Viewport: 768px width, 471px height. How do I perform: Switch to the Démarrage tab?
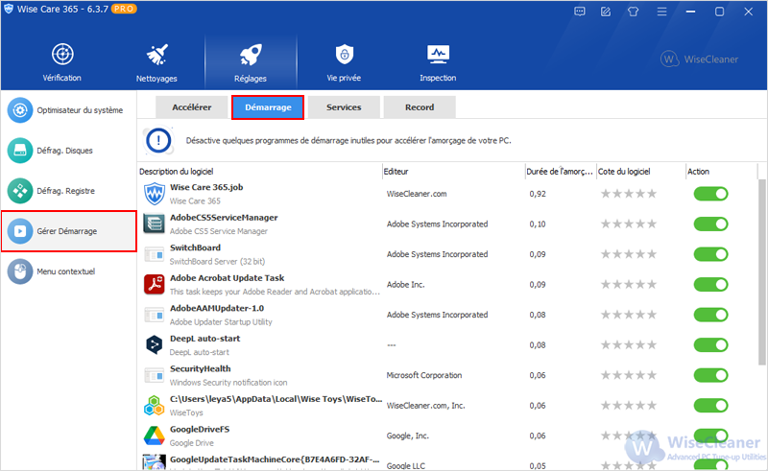point(268,107)
